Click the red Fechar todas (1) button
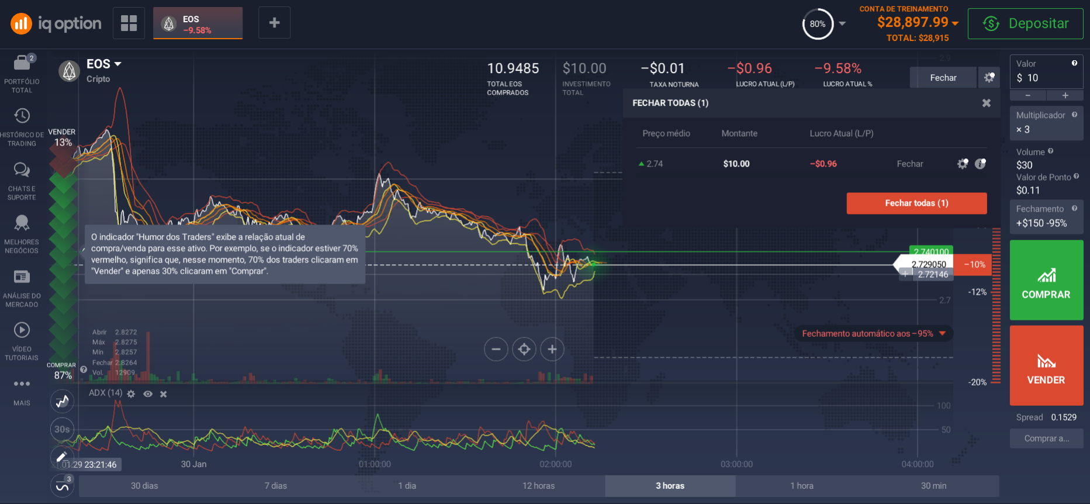Viewport: 1090px width, 504px height. pyautogui.click(x=916, y=203)
